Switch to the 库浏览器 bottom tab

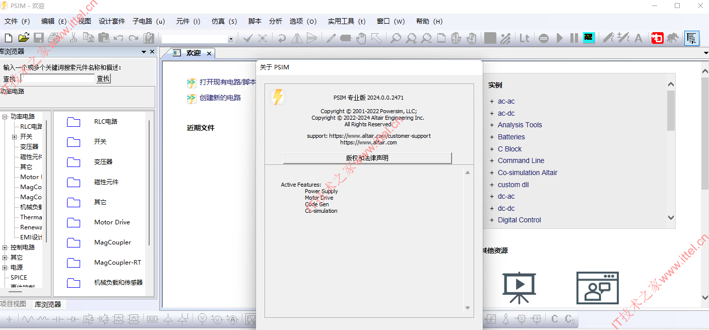coord(48,304)
